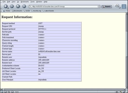Click inside the URL address field
128x93 pixels.
tap(65, 6)
